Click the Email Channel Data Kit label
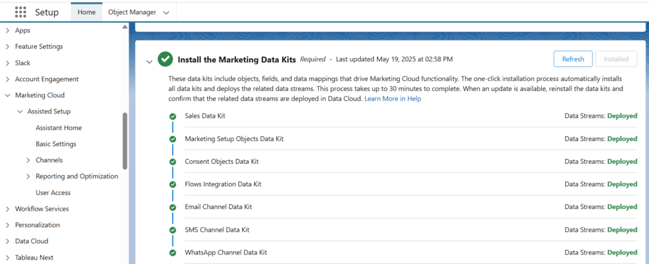The width and height of the screenshot is (649, 264). (219, 207)
